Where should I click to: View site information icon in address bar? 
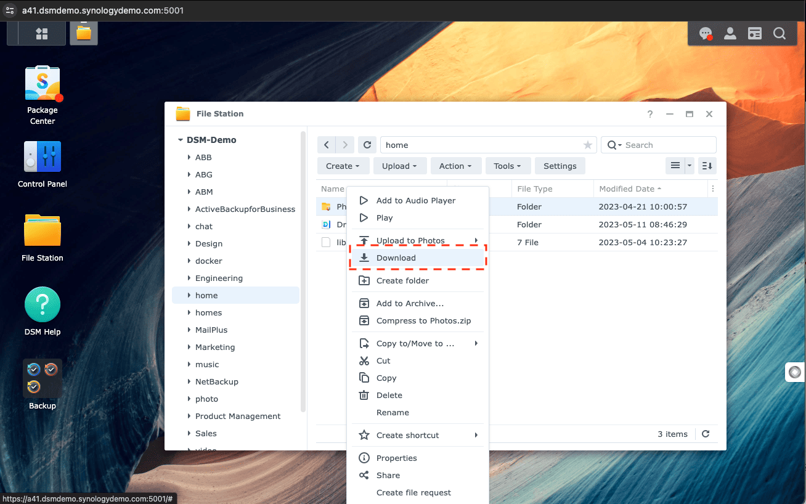click(10, 10)
